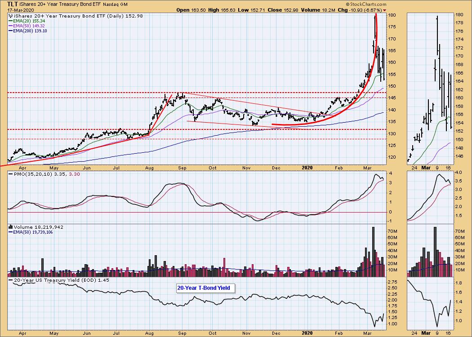Click the volume bars legend icon
This screenshot has height=337, width=472.
tap(11, 227)
